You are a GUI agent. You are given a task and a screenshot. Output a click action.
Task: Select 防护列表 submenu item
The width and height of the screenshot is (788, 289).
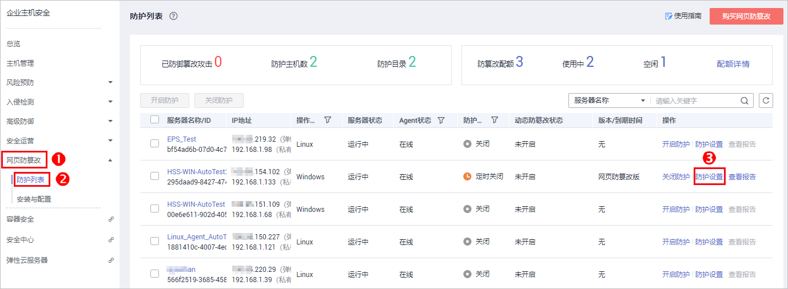(x=31, y=179)
